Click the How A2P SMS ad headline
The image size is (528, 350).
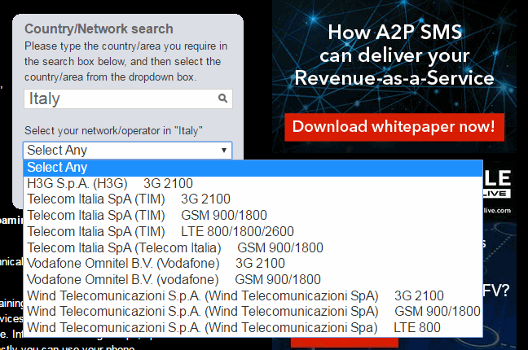pyautogui.click(x=394, y=55)
